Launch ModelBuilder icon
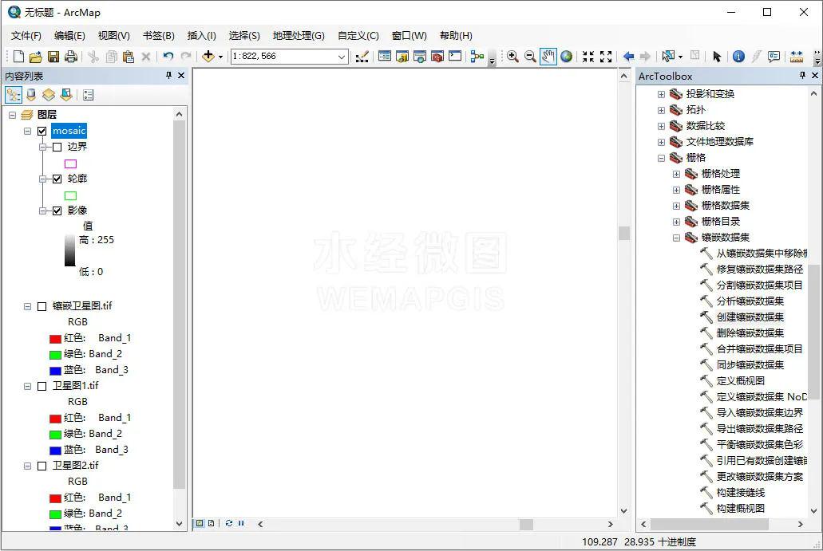The width and height of the screenshot is (823, 551). pyautogui.click(x=477, y=56)
